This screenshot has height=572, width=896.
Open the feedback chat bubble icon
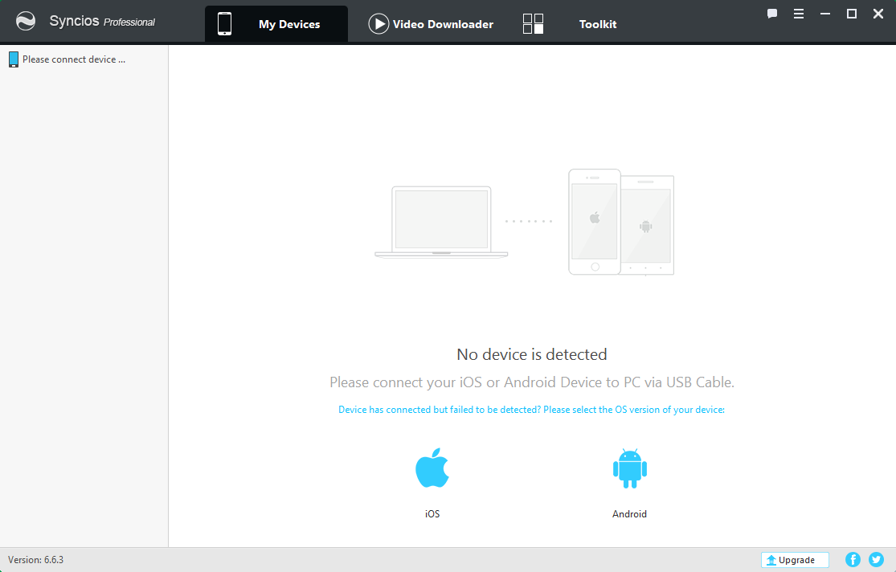click(x=772, y=14)
